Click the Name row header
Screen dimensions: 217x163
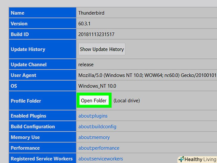43,13
